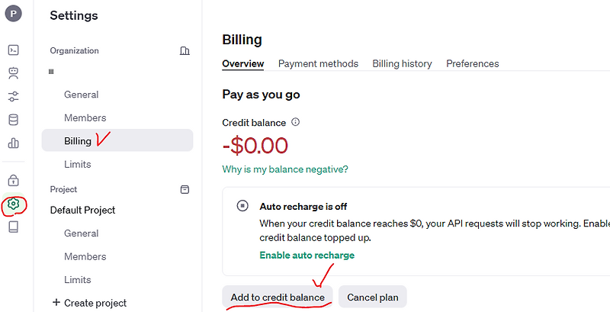This screenshot has width=610, height=312.
Task: Click the Enable auto recharge link
Action: tap(307, 256)
